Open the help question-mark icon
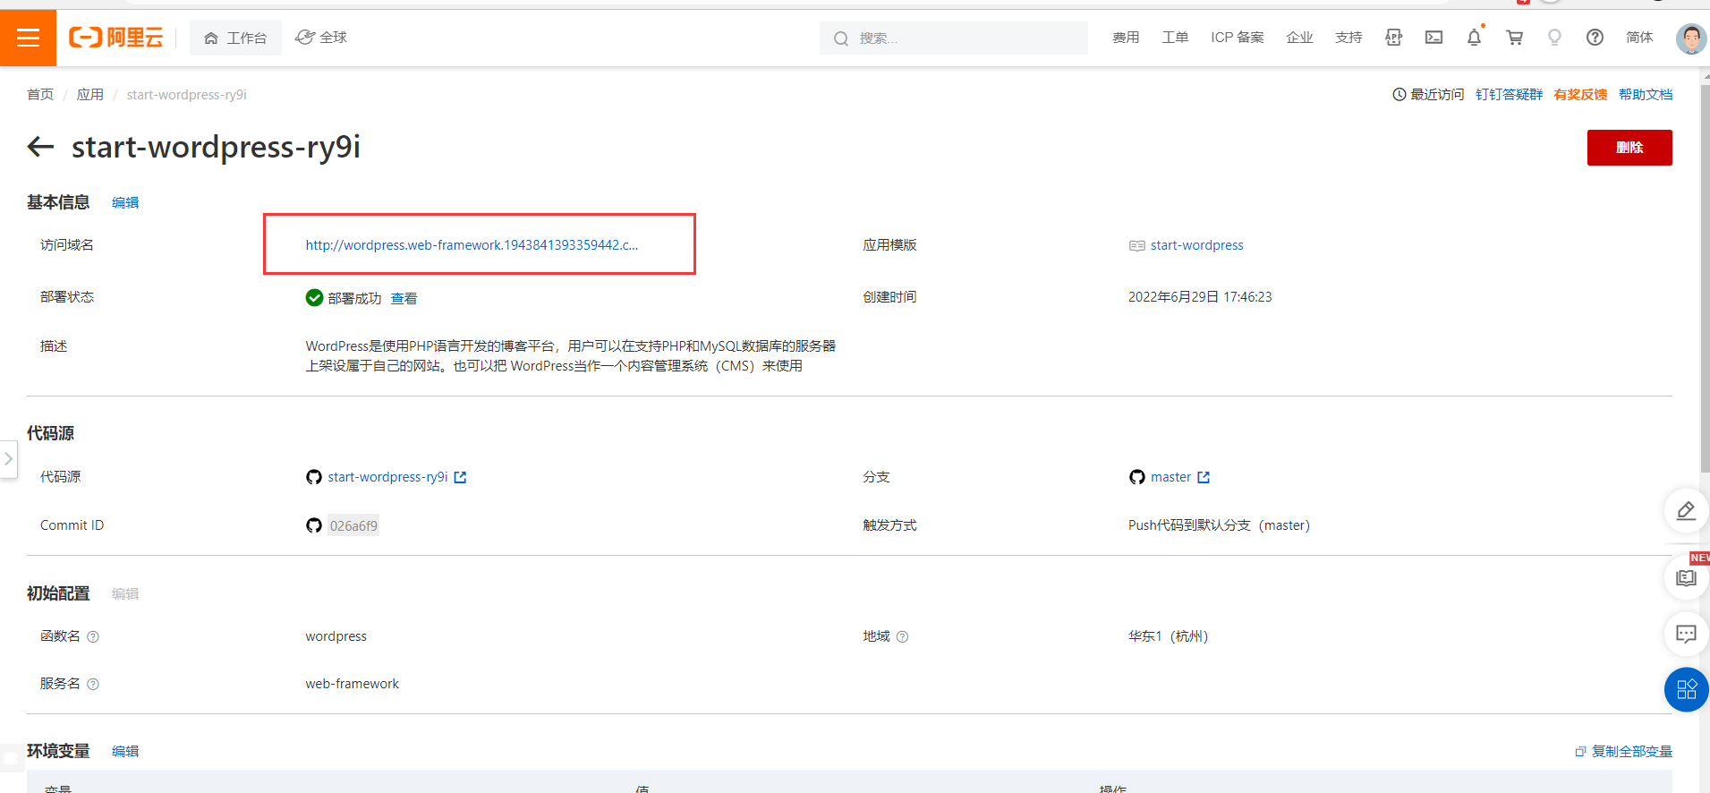This screenshot has height=793, width=1710. 1595,38
